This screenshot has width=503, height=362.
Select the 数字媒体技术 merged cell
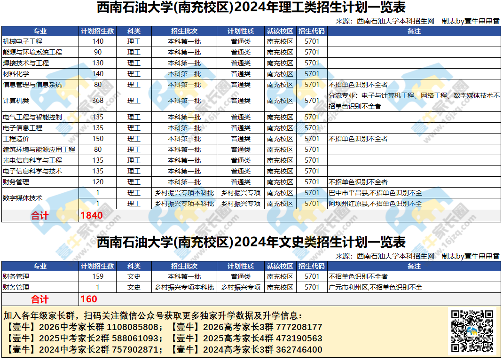[23, 198]
